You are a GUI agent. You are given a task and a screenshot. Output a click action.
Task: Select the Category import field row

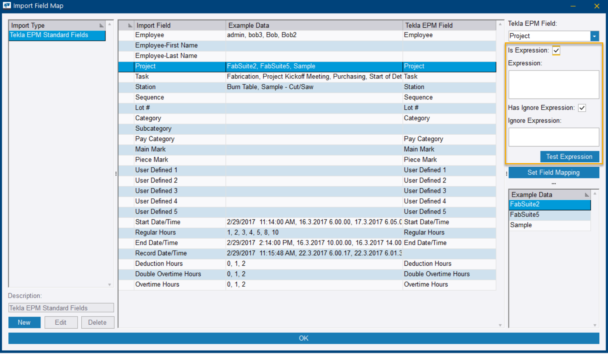pos(307,118)
